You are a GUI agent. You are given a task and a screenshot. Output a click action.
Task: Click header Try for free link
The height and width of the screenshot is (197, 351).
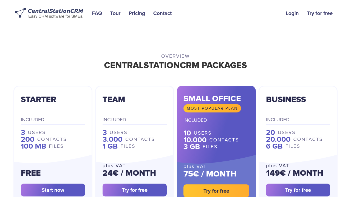point(319,13)
